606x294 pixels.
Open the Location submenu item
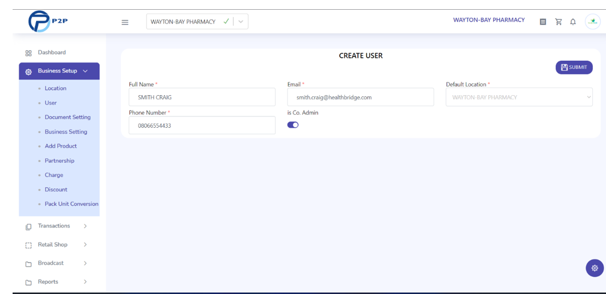pyautogui.click(x=56, y=88)
